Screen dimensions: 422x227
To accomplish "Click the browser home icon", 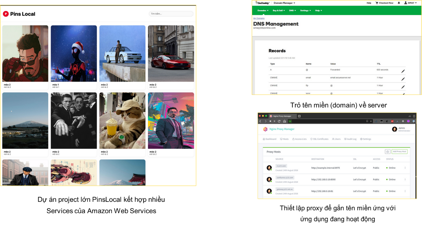I will coord(284,121).
